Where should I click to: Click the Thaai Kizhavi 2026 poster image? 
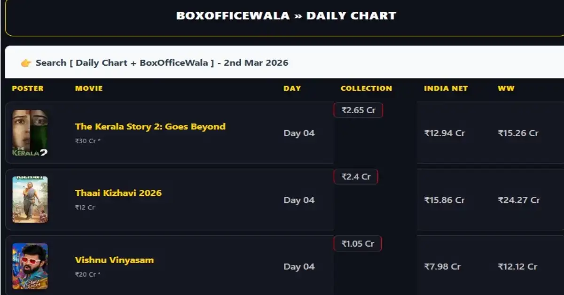point(30,200)
